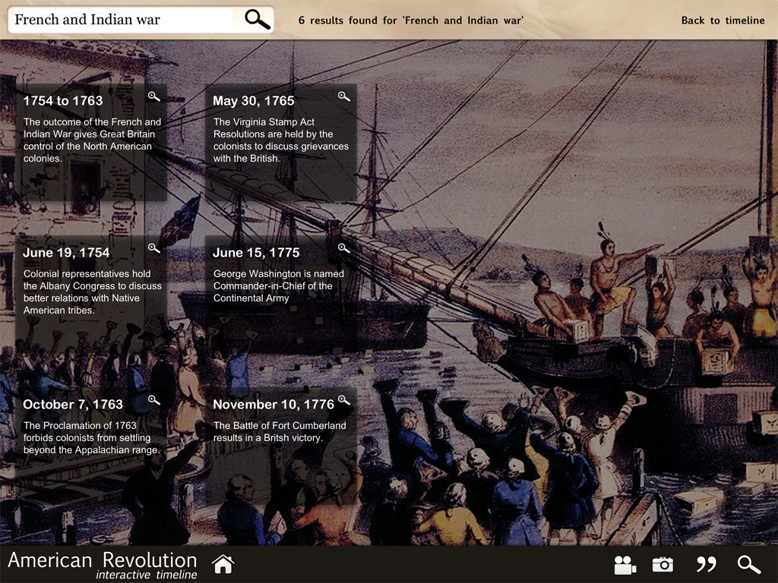Zoom into the June 15, 1775 result
This screenshot has height=583, width=778.
(344, 248)
